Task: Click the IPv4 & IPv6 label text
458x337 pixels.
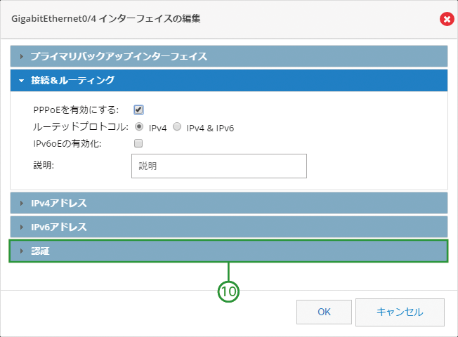Action: [210, 128]
